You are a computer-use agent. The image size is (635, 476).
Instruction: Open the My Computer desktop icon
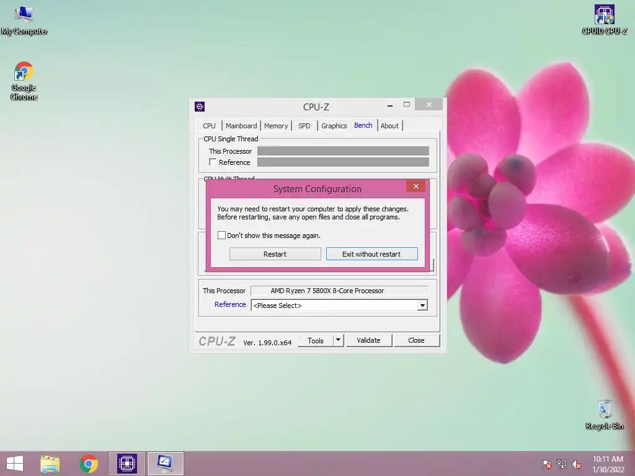click(x=24, y=20)
